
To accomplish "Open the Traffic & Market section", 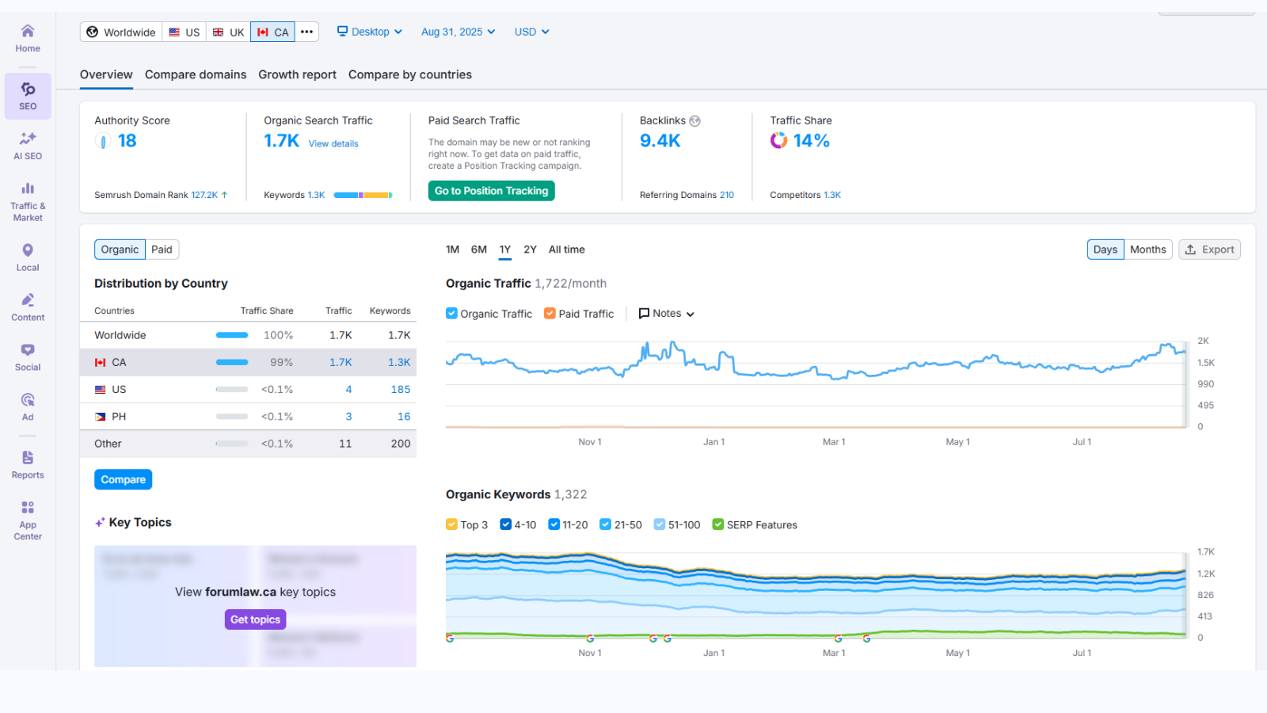I will tap(28, 201).
